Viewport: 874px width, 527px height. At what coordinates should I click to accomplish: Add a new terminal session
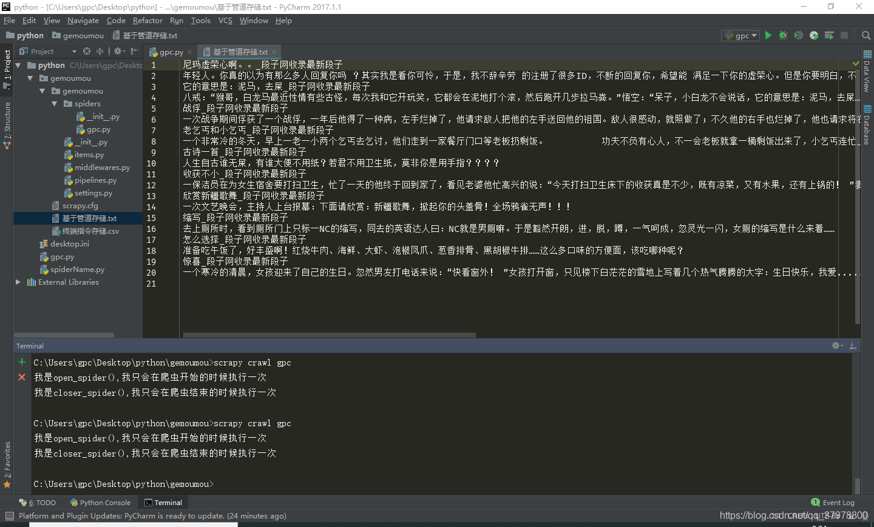tap(22, 362)
